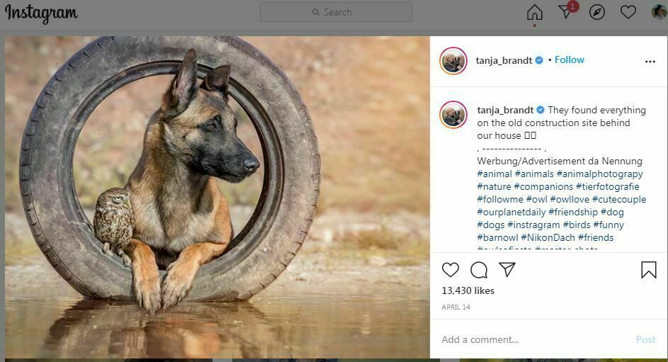Image resolution: width=668 pixels, height=362 pixels.
Task: Click the dog and owl photo
Action: click(217, 197)
